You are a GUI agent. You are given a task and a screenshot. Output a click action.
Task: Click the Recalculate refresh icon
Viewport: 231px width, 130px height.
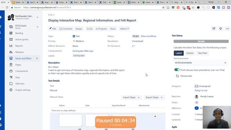(177, 76)
